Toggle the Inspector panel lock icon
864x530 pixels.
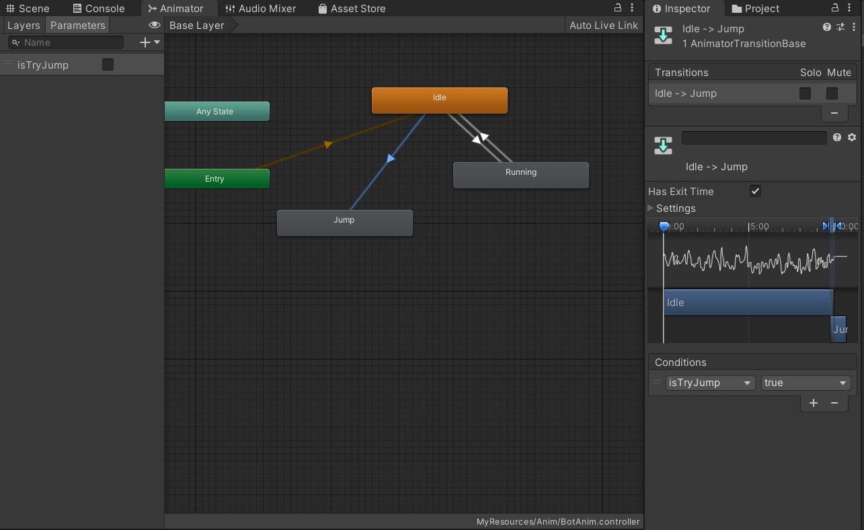[x=835, y=8]
